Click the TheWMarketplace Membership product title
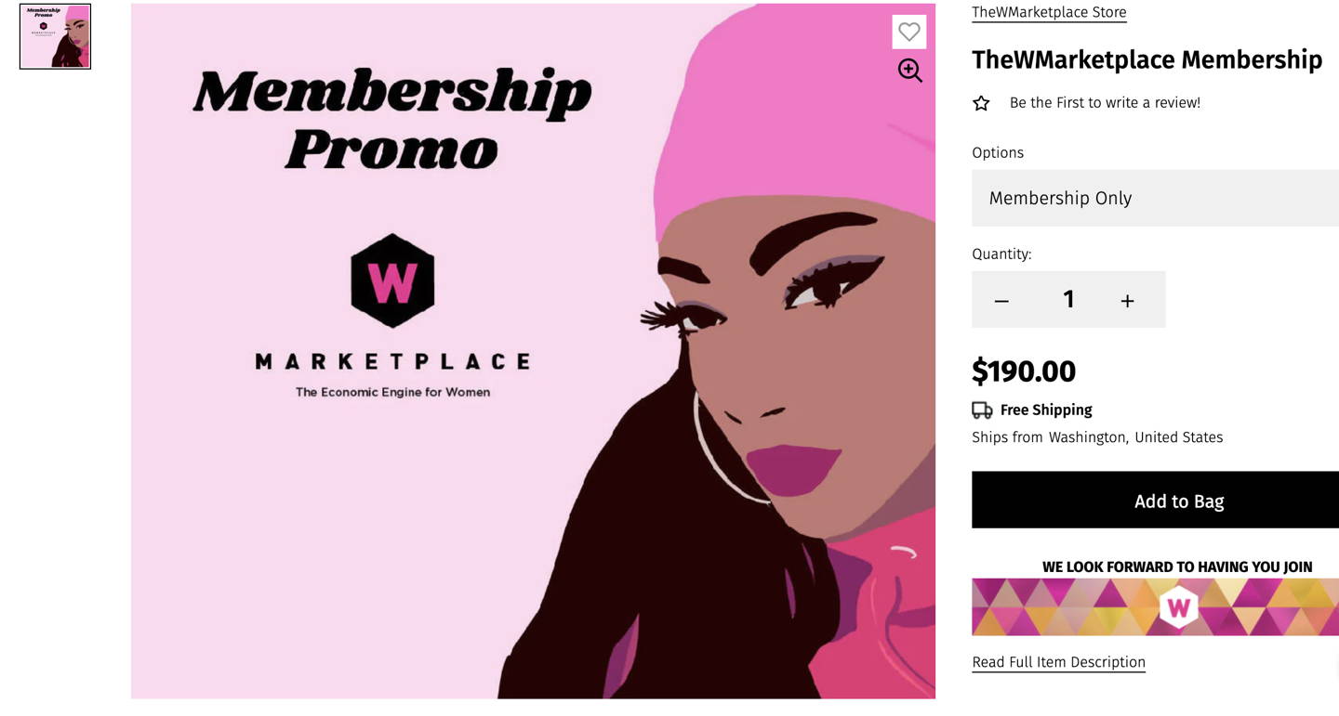The image size is (1339, 716). coord(1147,59)
